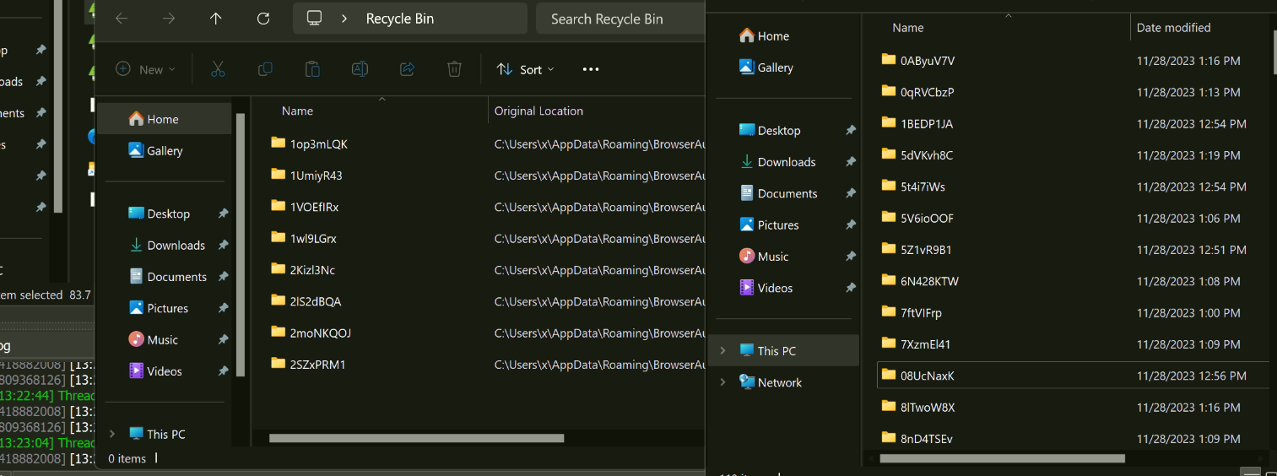Refresh the Recycle Bin view
This screenshot has width=1277, height=476.
tap(263, 19)
